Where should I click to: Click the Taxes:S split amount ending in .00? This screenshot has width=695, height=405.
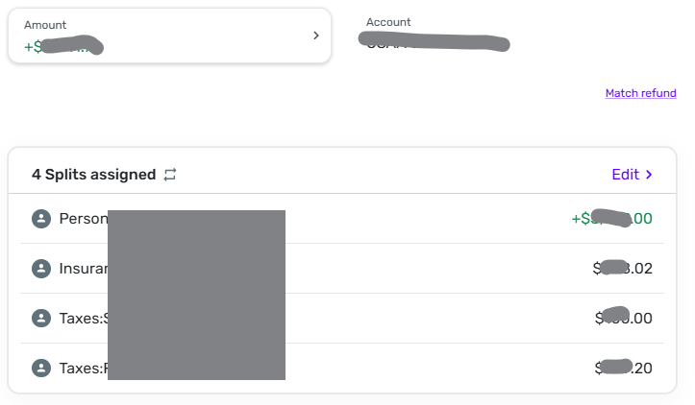tap(625, 318)
